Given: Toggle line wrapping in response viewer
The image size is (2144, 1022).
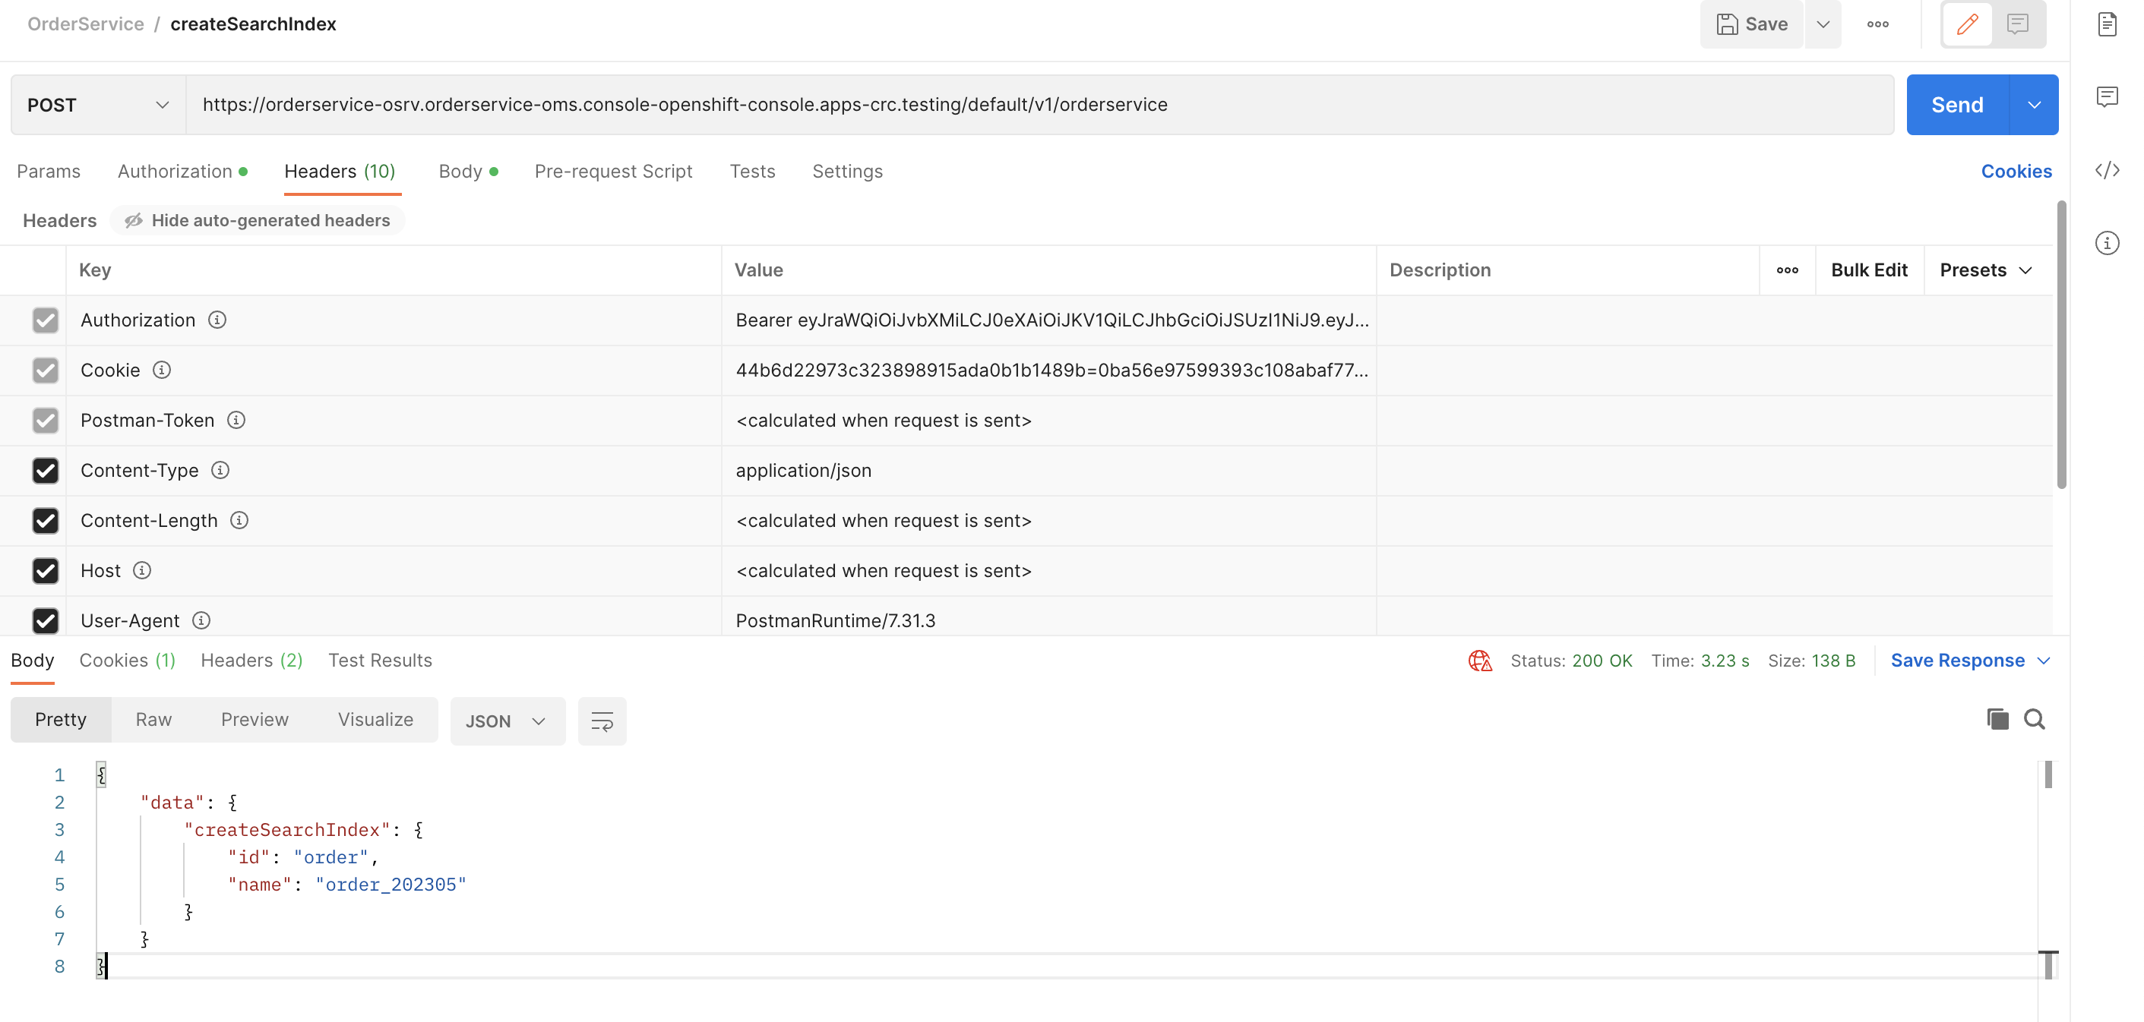Looking at the screenshot, I should click(602, 721).
